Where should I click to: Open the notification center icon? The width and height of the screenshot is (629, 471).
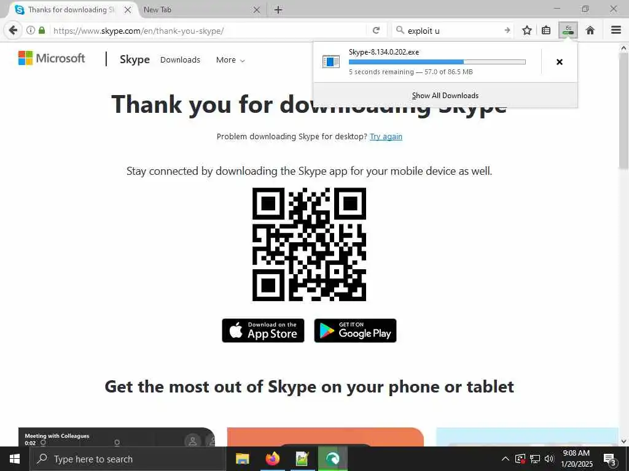[x=610, y=459]
